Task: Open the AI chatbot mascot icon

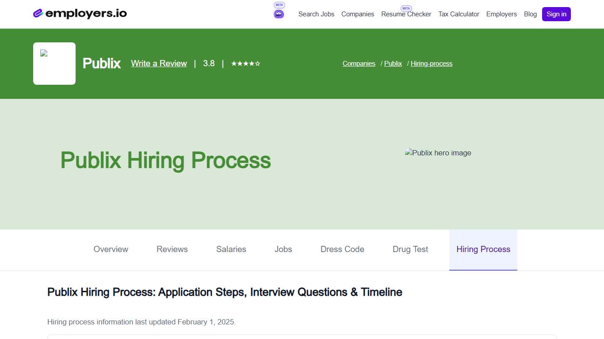Action: point(279,13)
